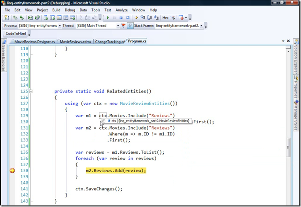This screenshot has width=301, height=207.
Task: Collapse the RelatedEntities method outline box
Action: pos(31,91)
